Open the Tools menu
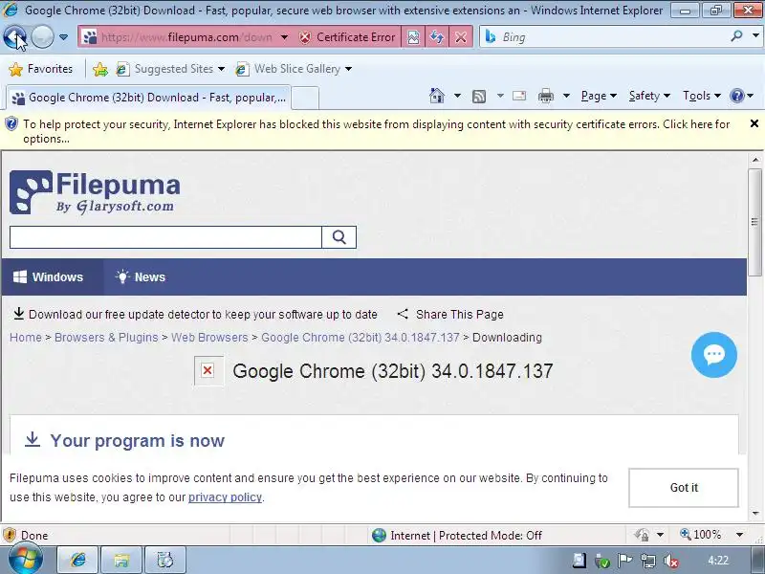Screen dimensions: 765x574 coord(702,96)
